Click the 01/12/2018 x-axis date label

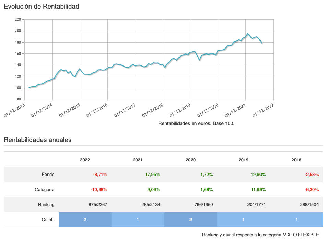click(x=154, y=109)
